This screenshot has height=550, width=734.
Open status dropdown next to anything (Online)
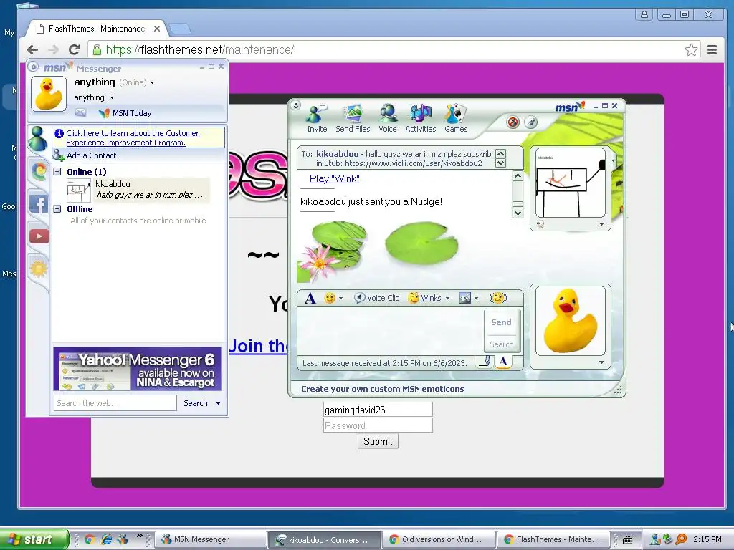tap(152, 83)
